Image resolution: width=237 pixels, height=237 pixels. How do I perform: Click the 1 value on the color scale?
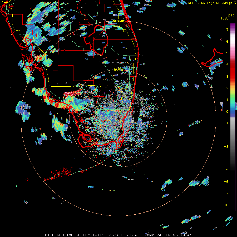227,100
